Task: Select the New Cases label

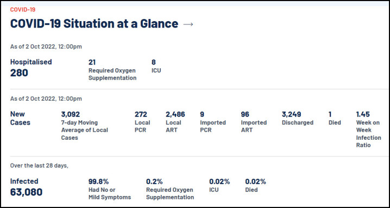Action: coord(20,118)
